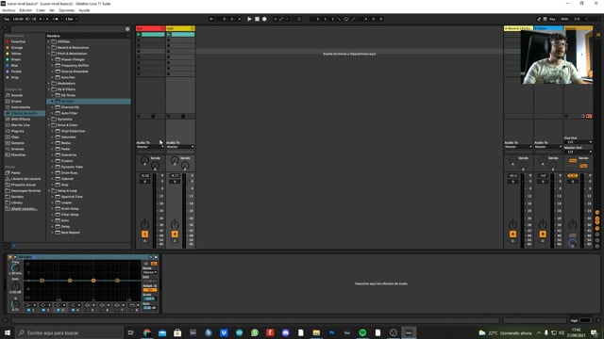Click track 1 activator button
604x339 pixels.
click(144, 234)
